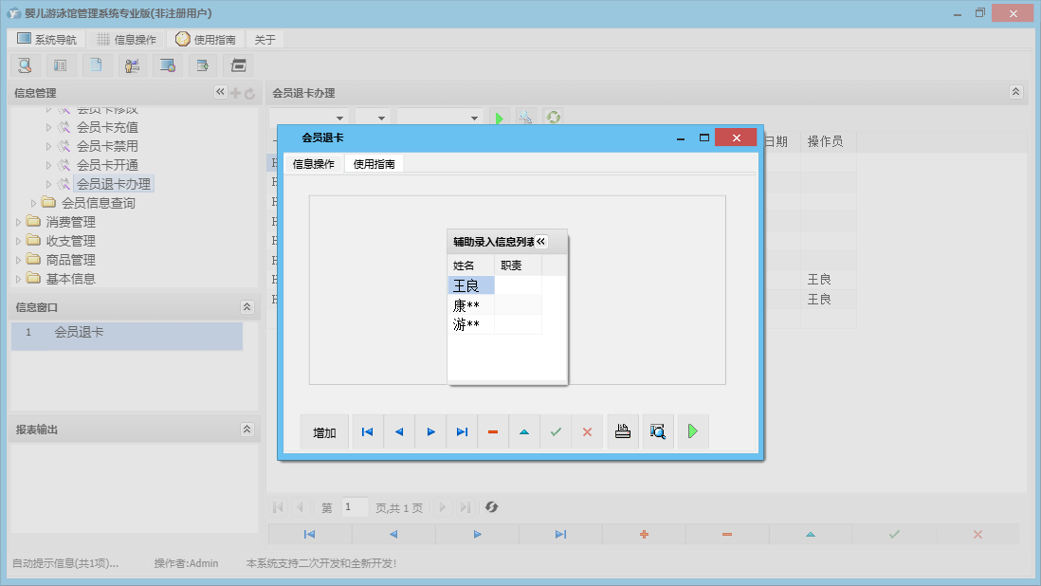Click red minus delete icon in 会员退卡 dialog
1041x586 pixels.
coord(493,432)
